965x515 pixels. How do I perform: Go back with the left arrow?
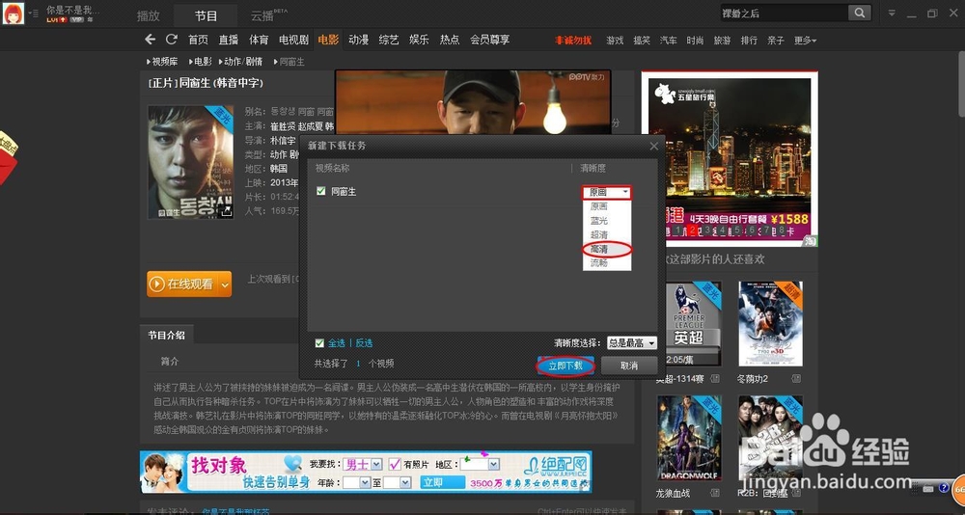(151, 40)
